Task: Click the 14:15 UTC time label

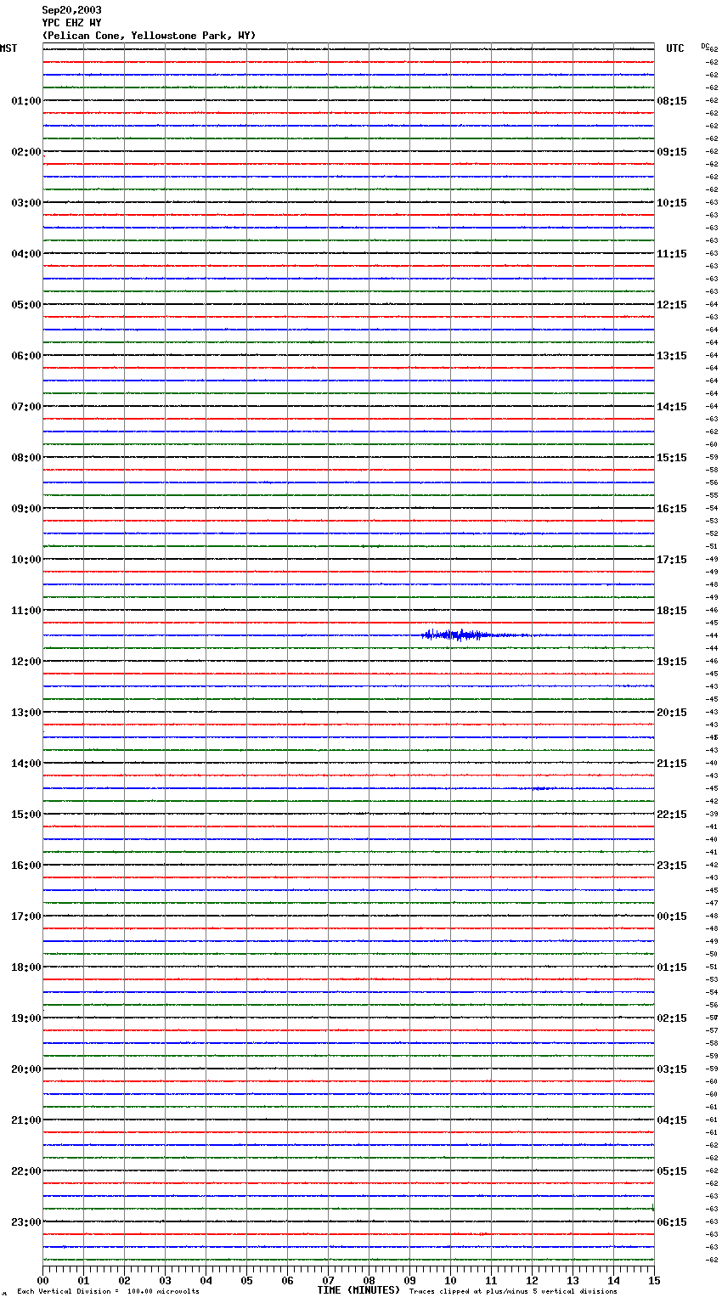Action: [672, 407]
